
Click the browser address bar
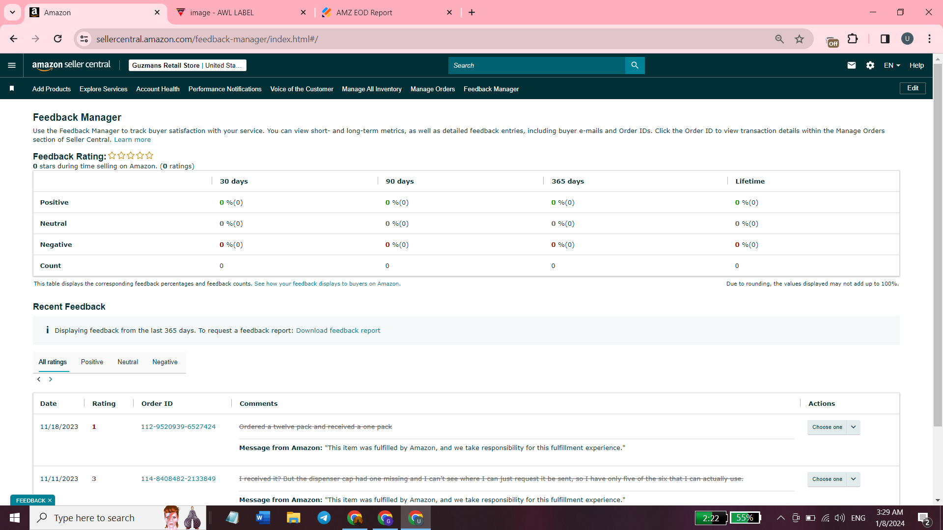pyautogui.click(x=432, y=39)
